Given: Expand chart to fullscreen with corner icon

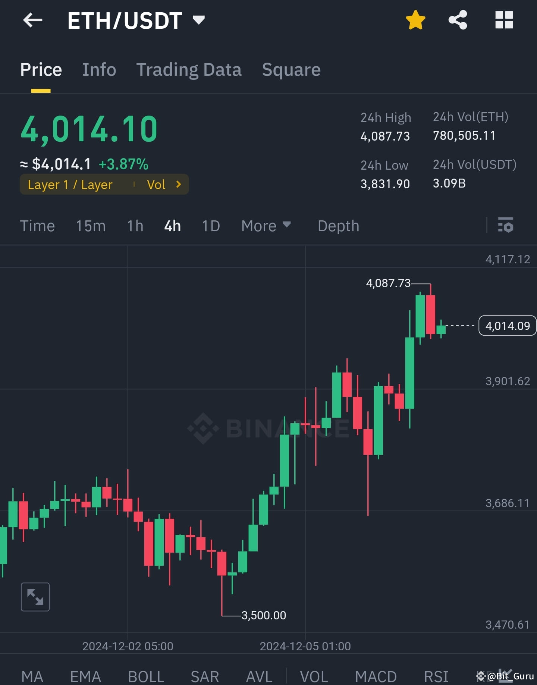Looking at the screenshot, I should [35, 597].
